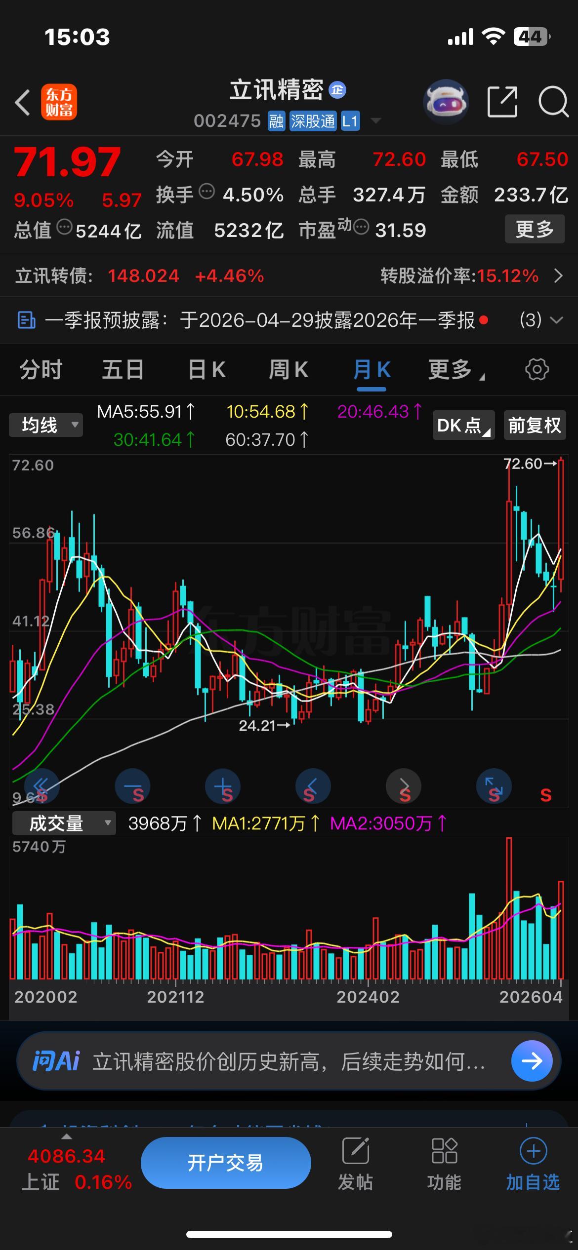Zoom in chart with plus button
The height and width of the screenshot is (1250, 578).
[x=223, y=786]
